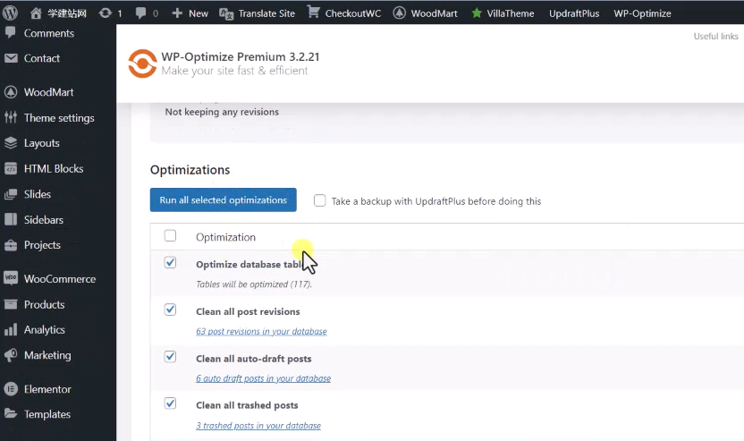Uncheck Clean all trashed posts checkbox
The width and height of the screenshot is (744, 441).
(x=170, y=403)
